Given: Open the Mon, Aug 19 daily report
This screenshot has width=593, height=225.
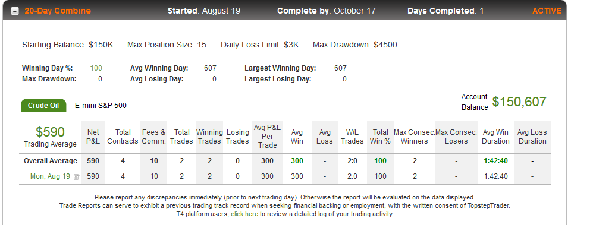Looking at the screenshot, I should [x=50, y=176].
